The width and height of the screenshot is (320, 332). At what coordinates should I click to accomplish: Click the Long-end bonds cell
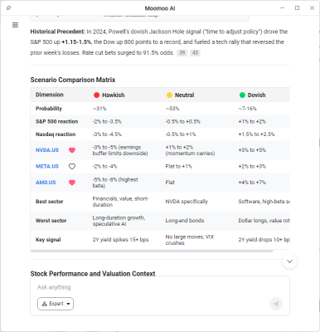pos(185,221)
